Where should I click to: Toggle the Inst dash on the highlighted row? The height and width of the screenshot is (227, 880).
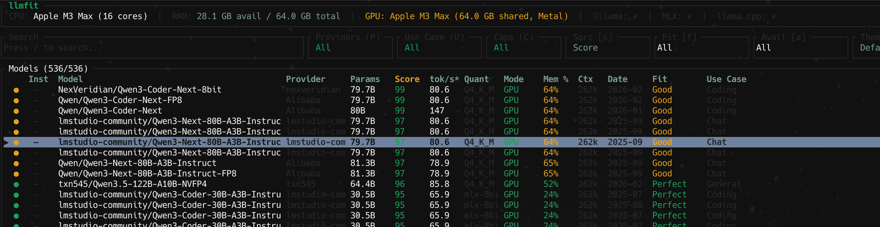[36, 143]
